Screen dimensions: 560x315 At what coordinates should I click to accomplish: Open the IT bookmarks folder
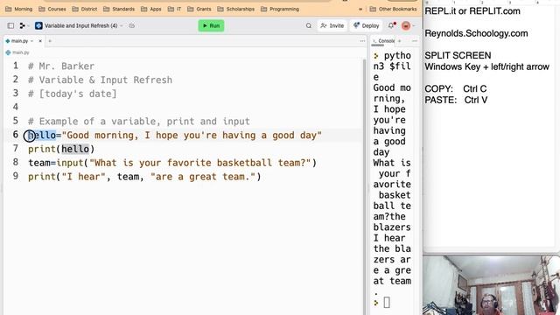[174, 9]
